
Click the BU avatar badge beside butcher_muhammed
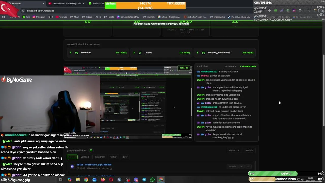(x=203, y=53)
